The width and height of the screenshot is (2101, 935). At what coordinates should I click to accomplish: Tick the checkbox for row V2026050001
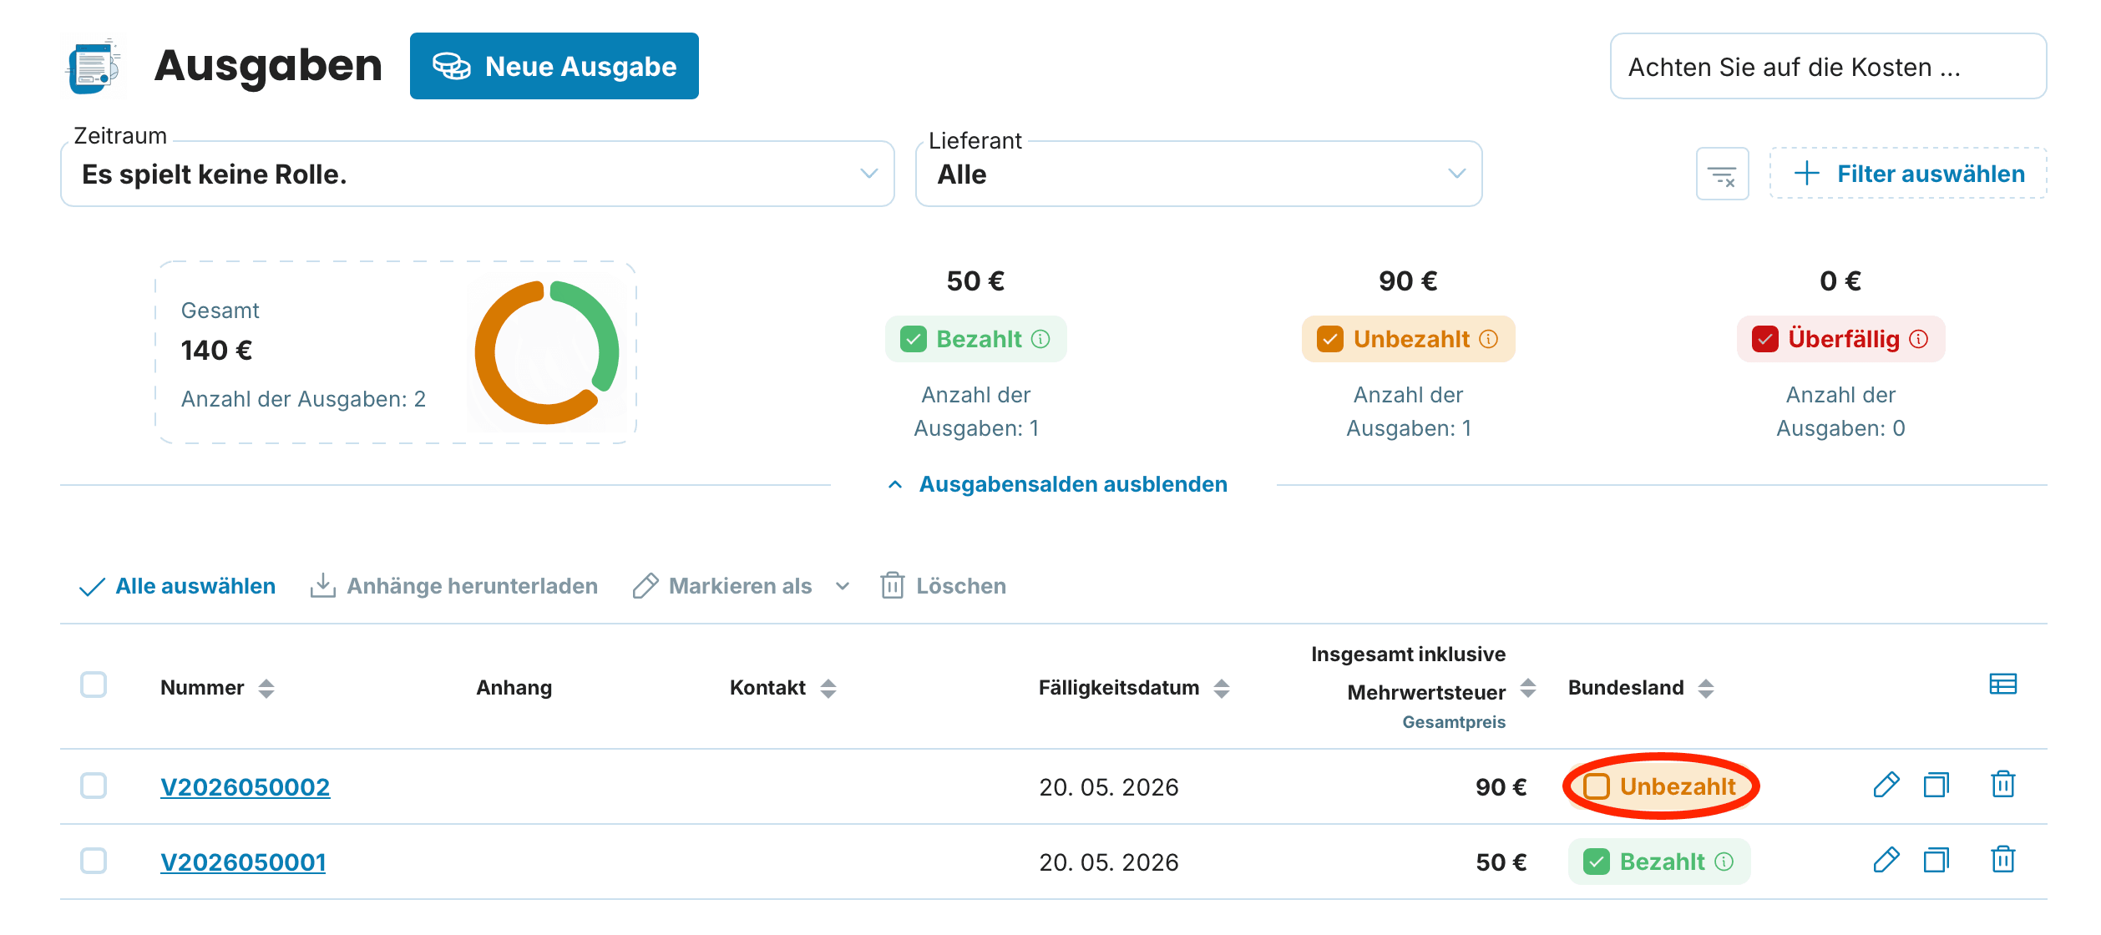tap(94, 861)
